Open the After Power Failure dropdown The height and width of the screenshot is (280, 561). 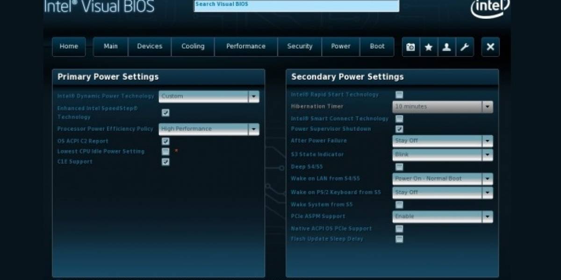(442, 141)
